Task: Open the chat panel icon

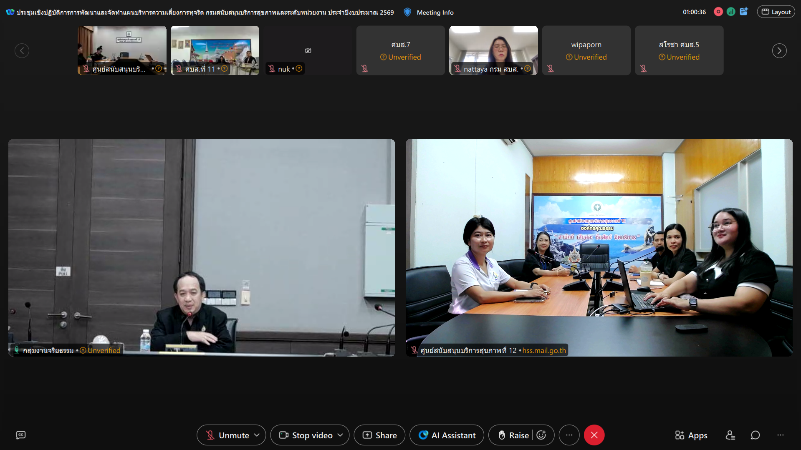Action: (x=755, y=435)
